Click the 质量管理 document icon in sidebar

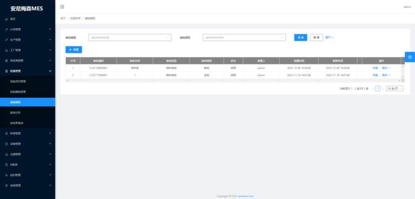(x=6, y=71)
